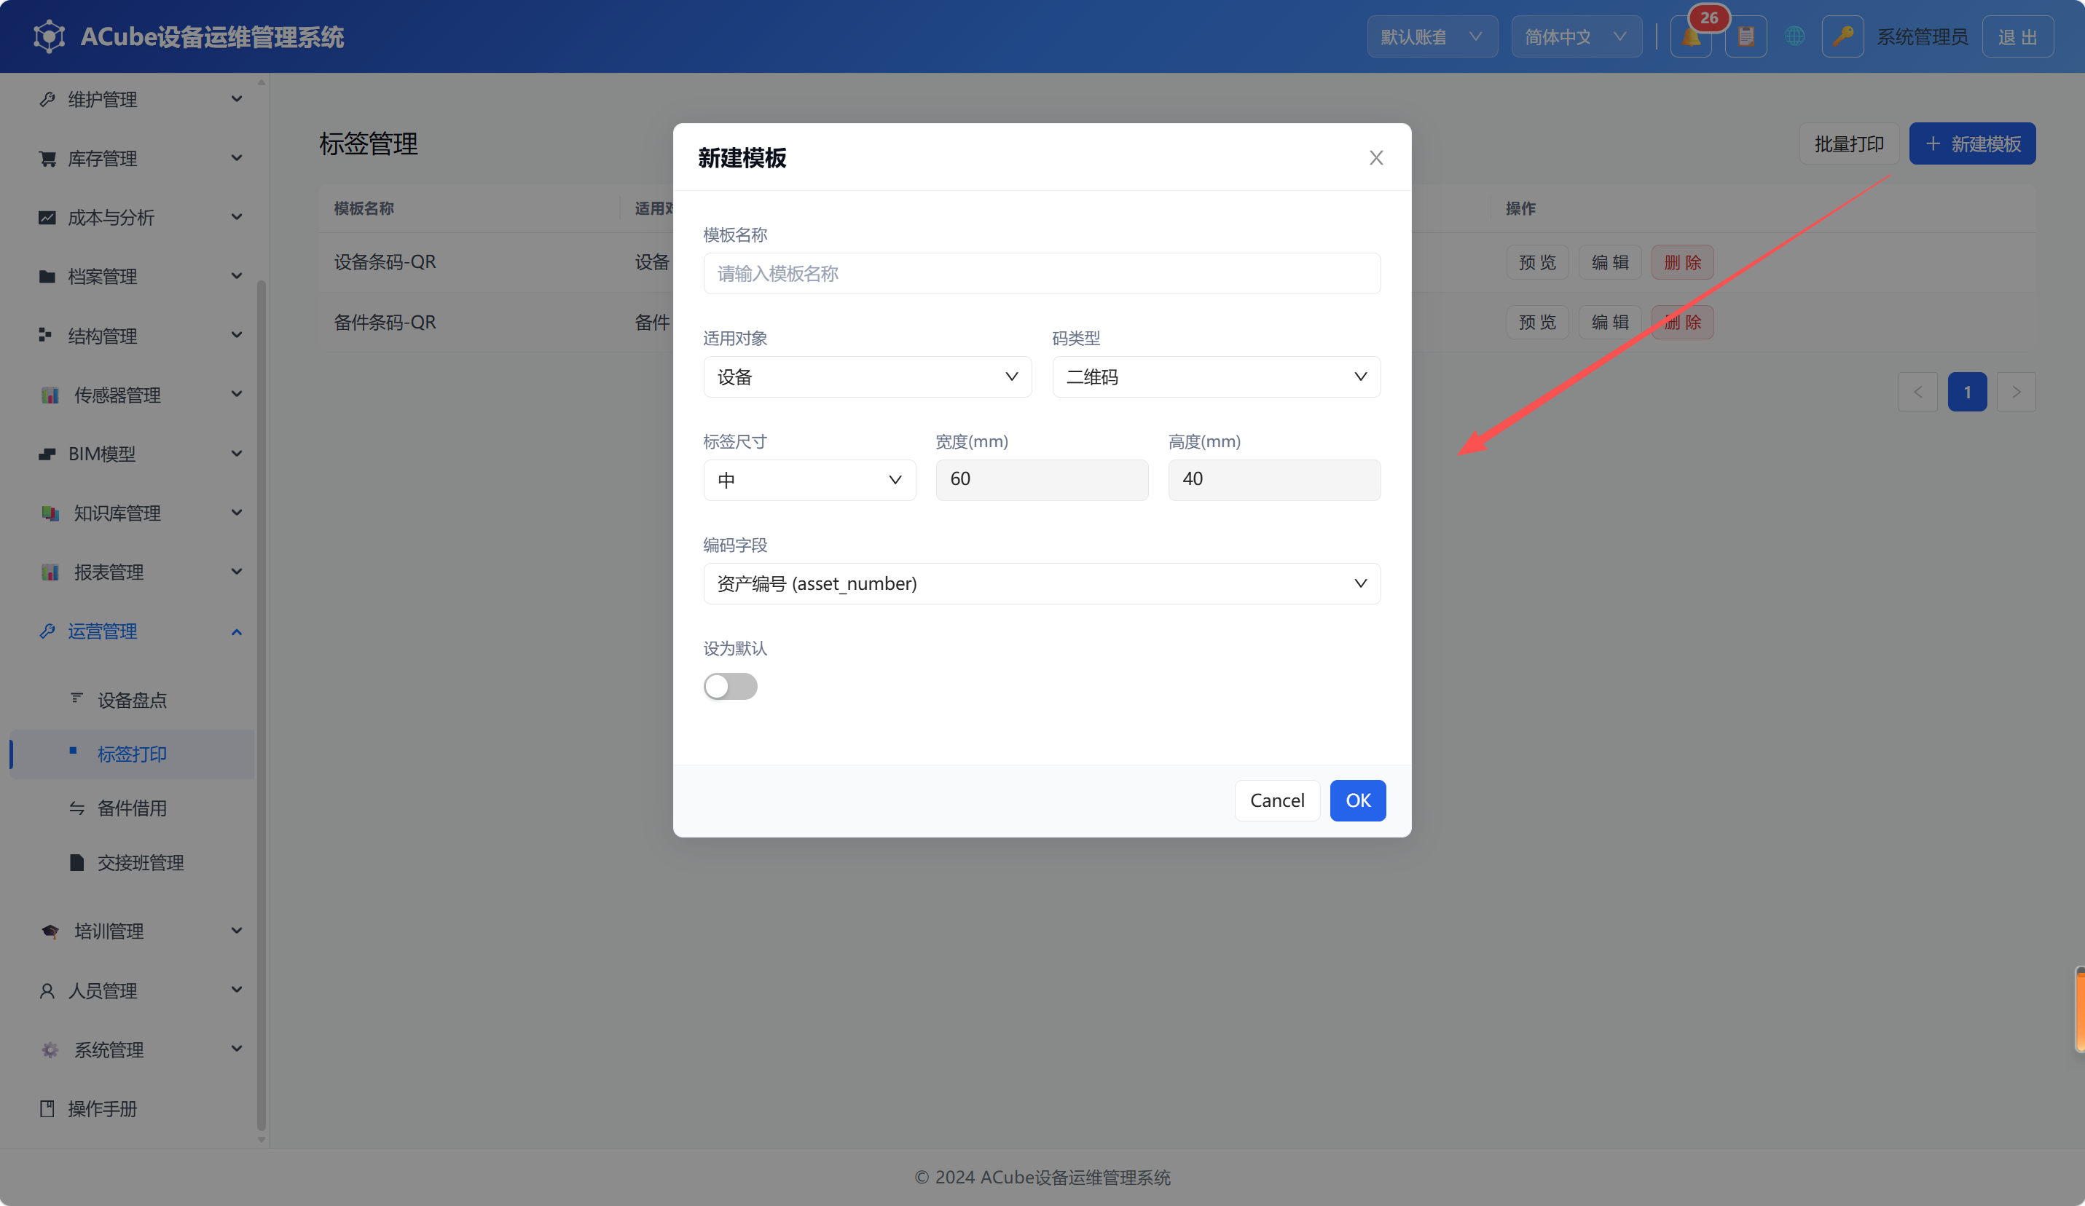Click 编辑 for 设备条码-QR row

[x=1610, y=263]
